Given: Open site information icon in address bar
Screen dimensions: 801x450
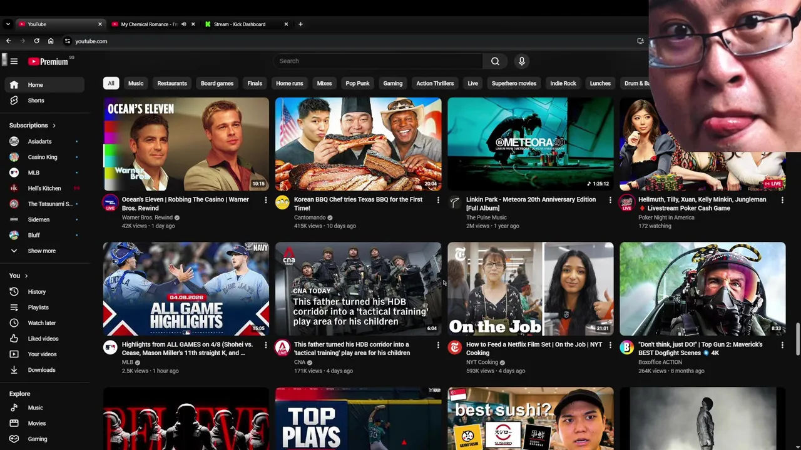Looking at the screenshot, I should coord(68,41).
